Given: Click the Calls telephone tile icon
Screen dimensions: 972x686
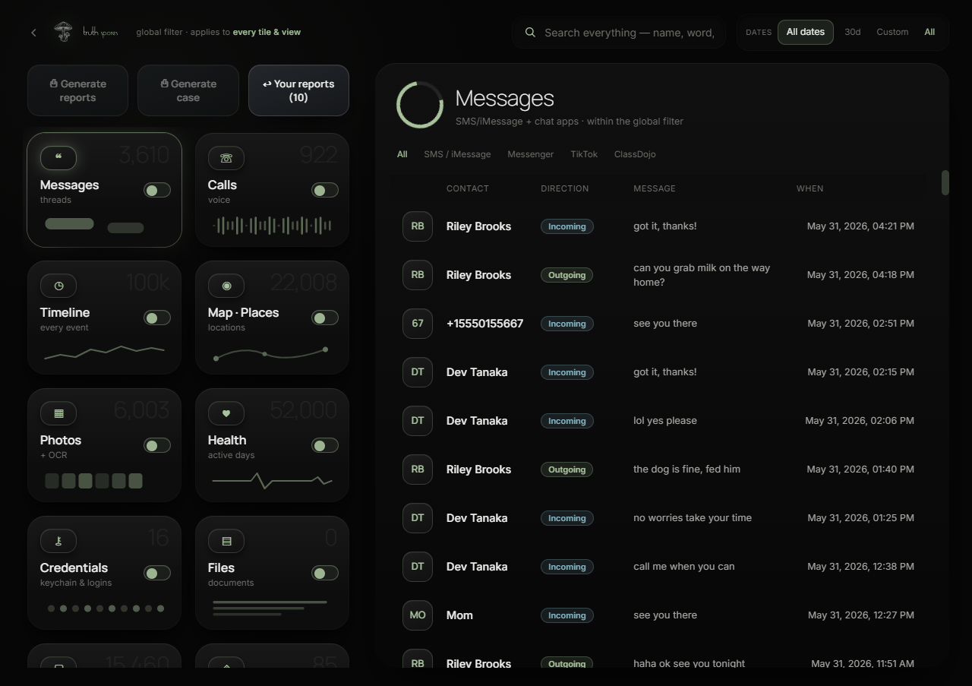Looking at the screenshot, I should coord(226,158).
